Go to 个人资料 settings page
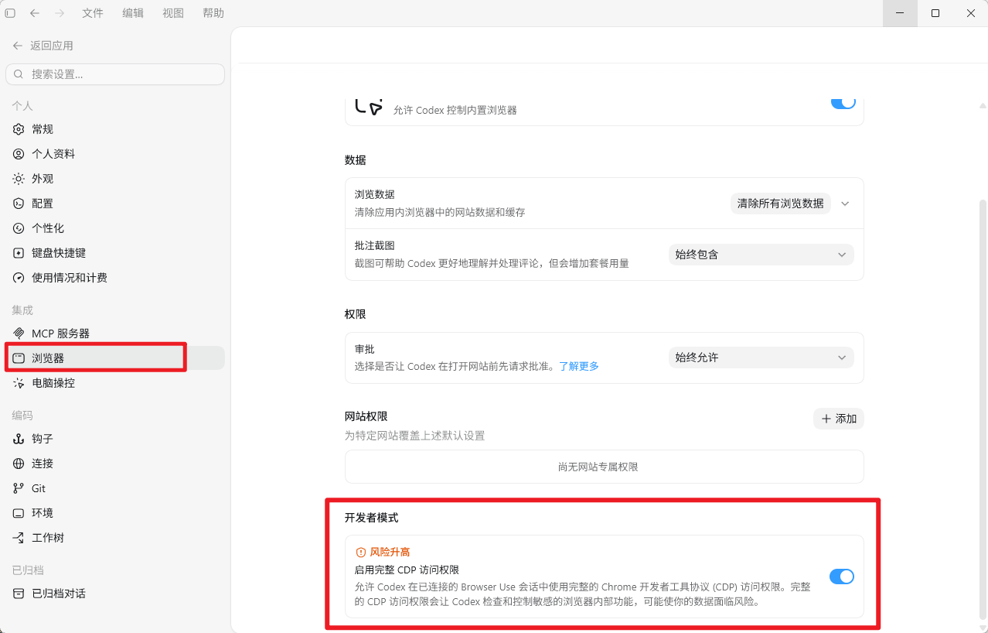 point(115,154)
